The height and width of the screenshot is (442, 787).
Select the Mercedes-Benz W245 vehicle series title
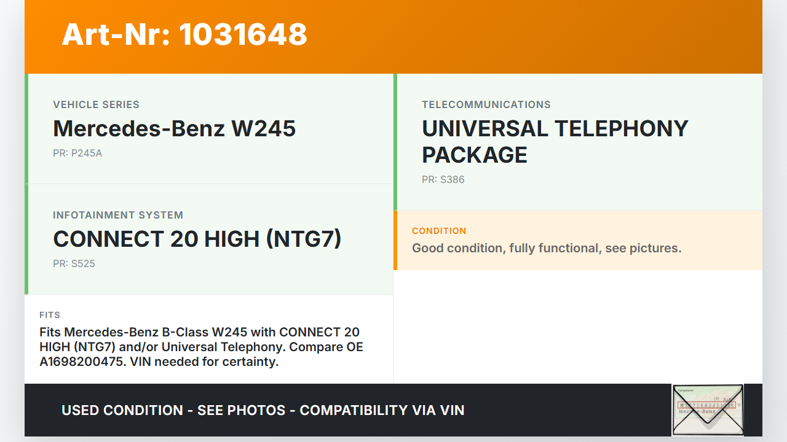(175, 128)
